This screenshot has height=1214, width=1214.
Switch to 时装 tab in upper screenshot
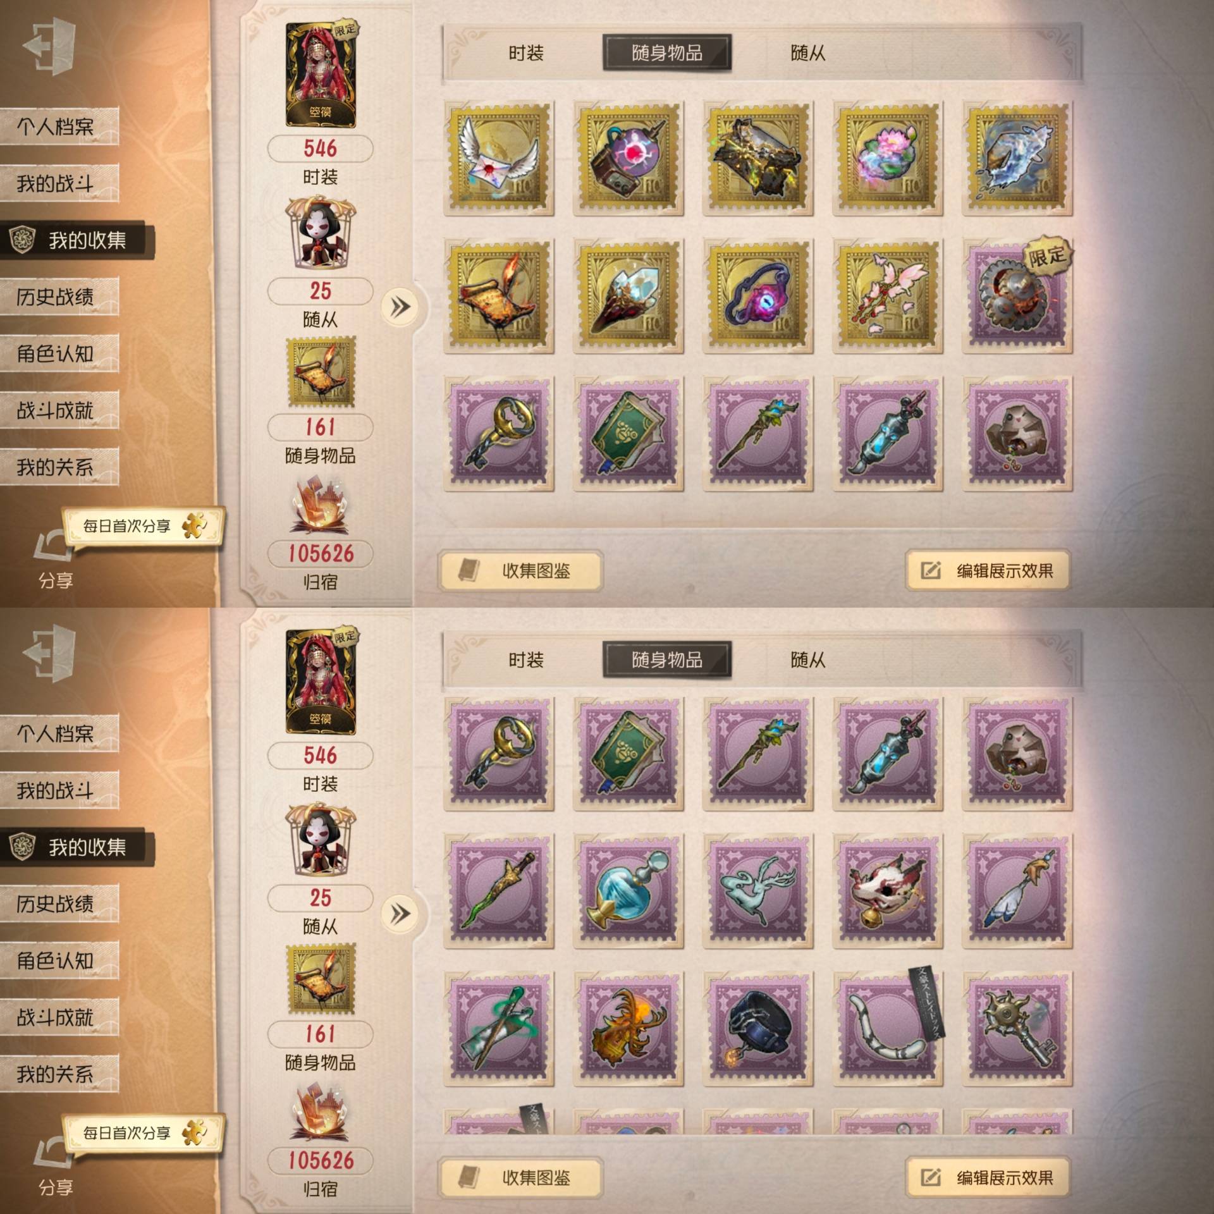point(526,53)
